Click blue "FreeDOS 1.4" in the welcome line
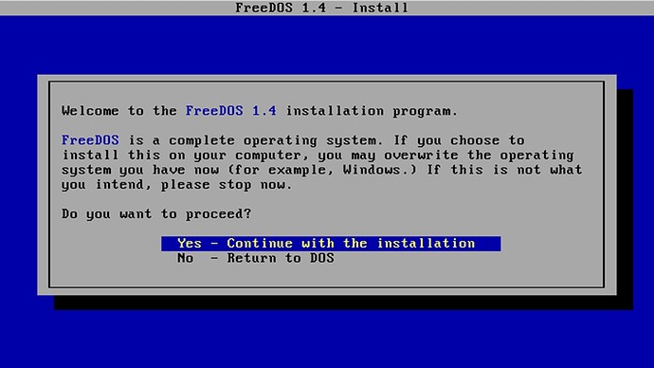Image resolution: width=654 pixels, height=368 pixels. click(x=230, y=111)
